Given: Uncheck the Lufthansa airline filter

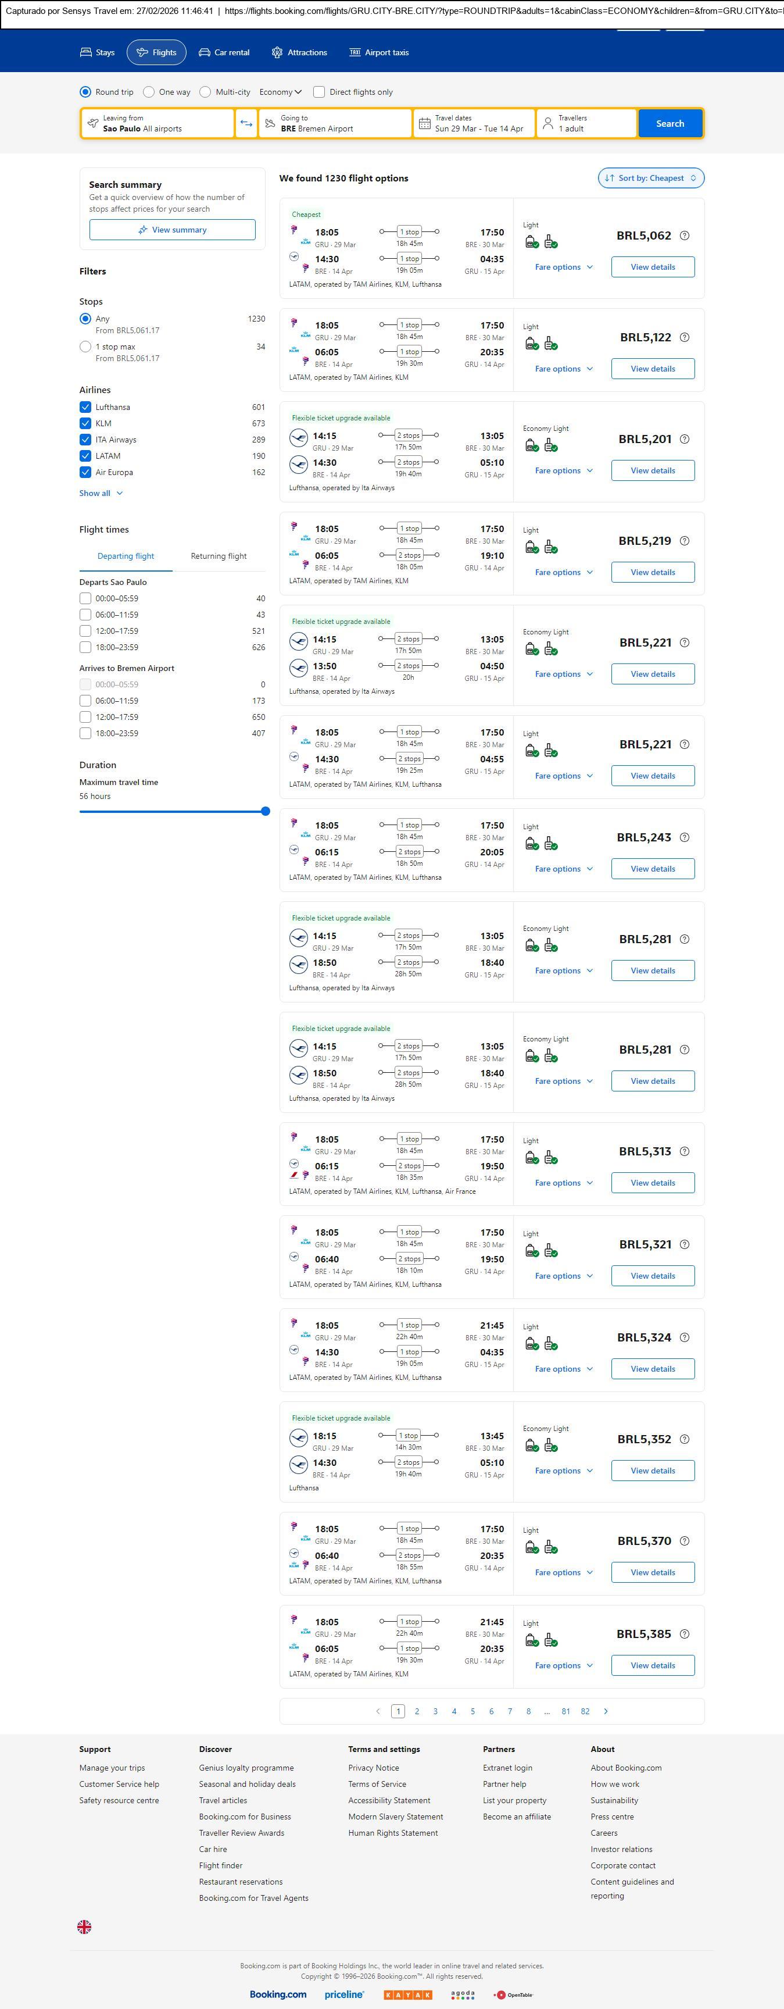Looking at the screenshot, I should tap(86, 407).
